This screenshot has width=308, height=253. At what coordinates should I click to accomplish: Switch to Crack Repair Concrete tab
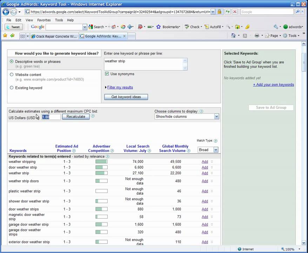(54, 36)
